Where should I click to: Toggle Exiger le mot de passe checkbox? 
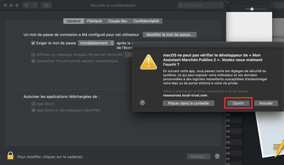[33, 43]
